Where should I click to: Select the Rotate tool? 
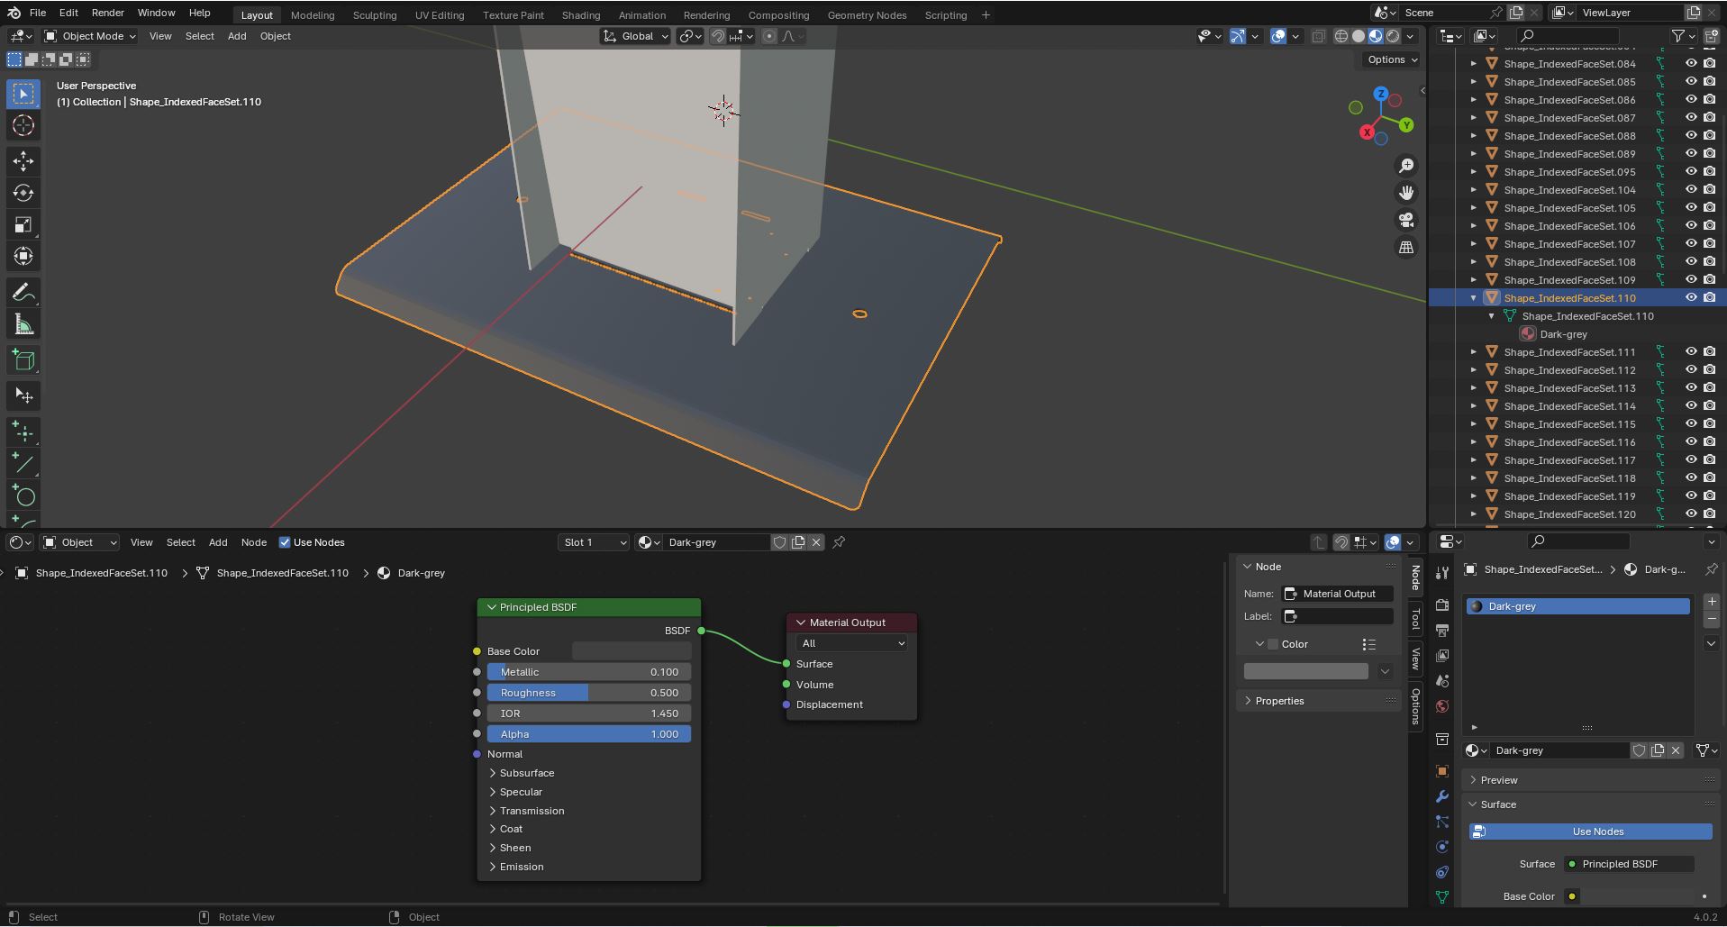coord(23,192)
